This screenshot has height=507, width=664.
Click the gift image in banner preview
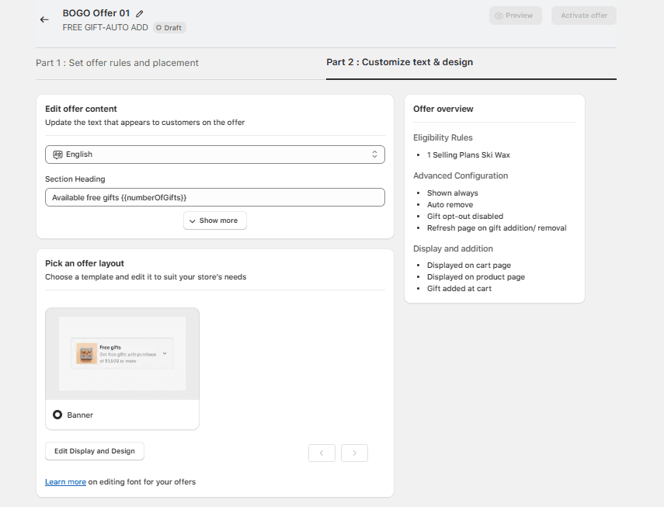click(x=85, y=355)
